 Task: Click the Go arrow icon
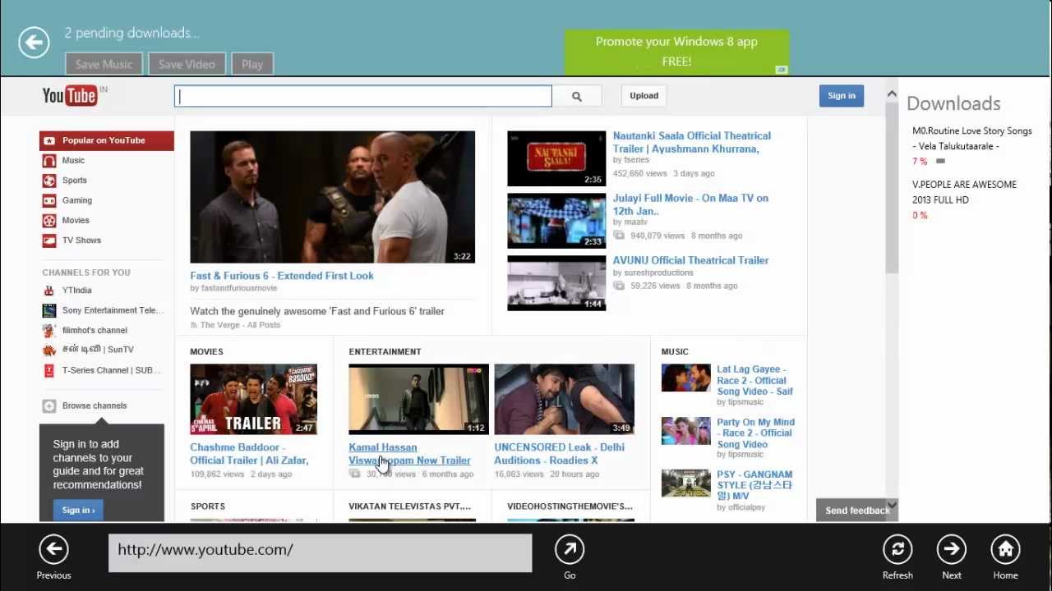(570, 549)
